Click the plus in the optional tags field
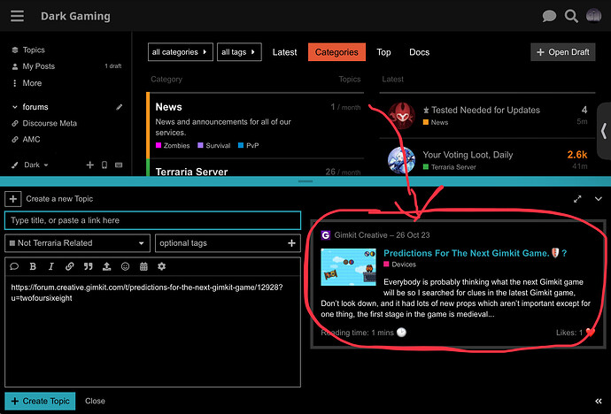611x414 pixels. (291, 243)
